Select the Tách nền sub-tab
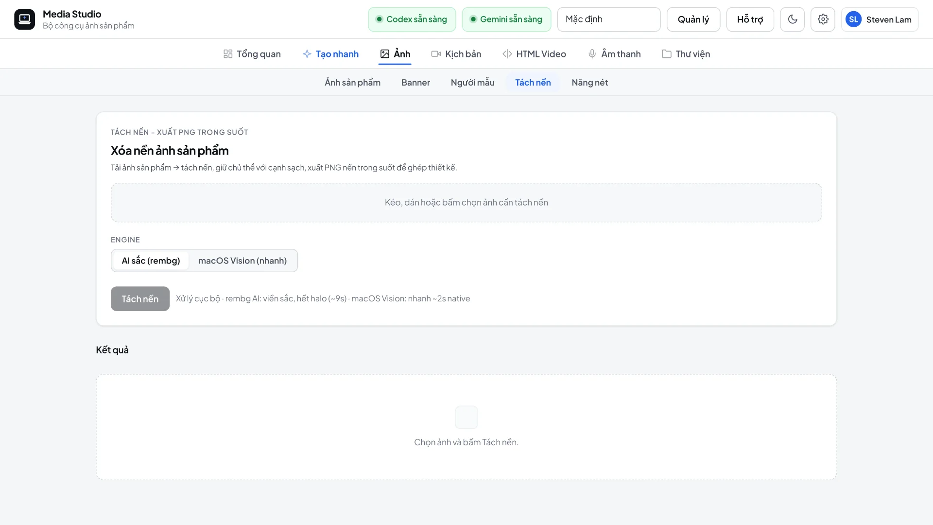Viewport: 933px width, 525px height. (x=533, y=83)
